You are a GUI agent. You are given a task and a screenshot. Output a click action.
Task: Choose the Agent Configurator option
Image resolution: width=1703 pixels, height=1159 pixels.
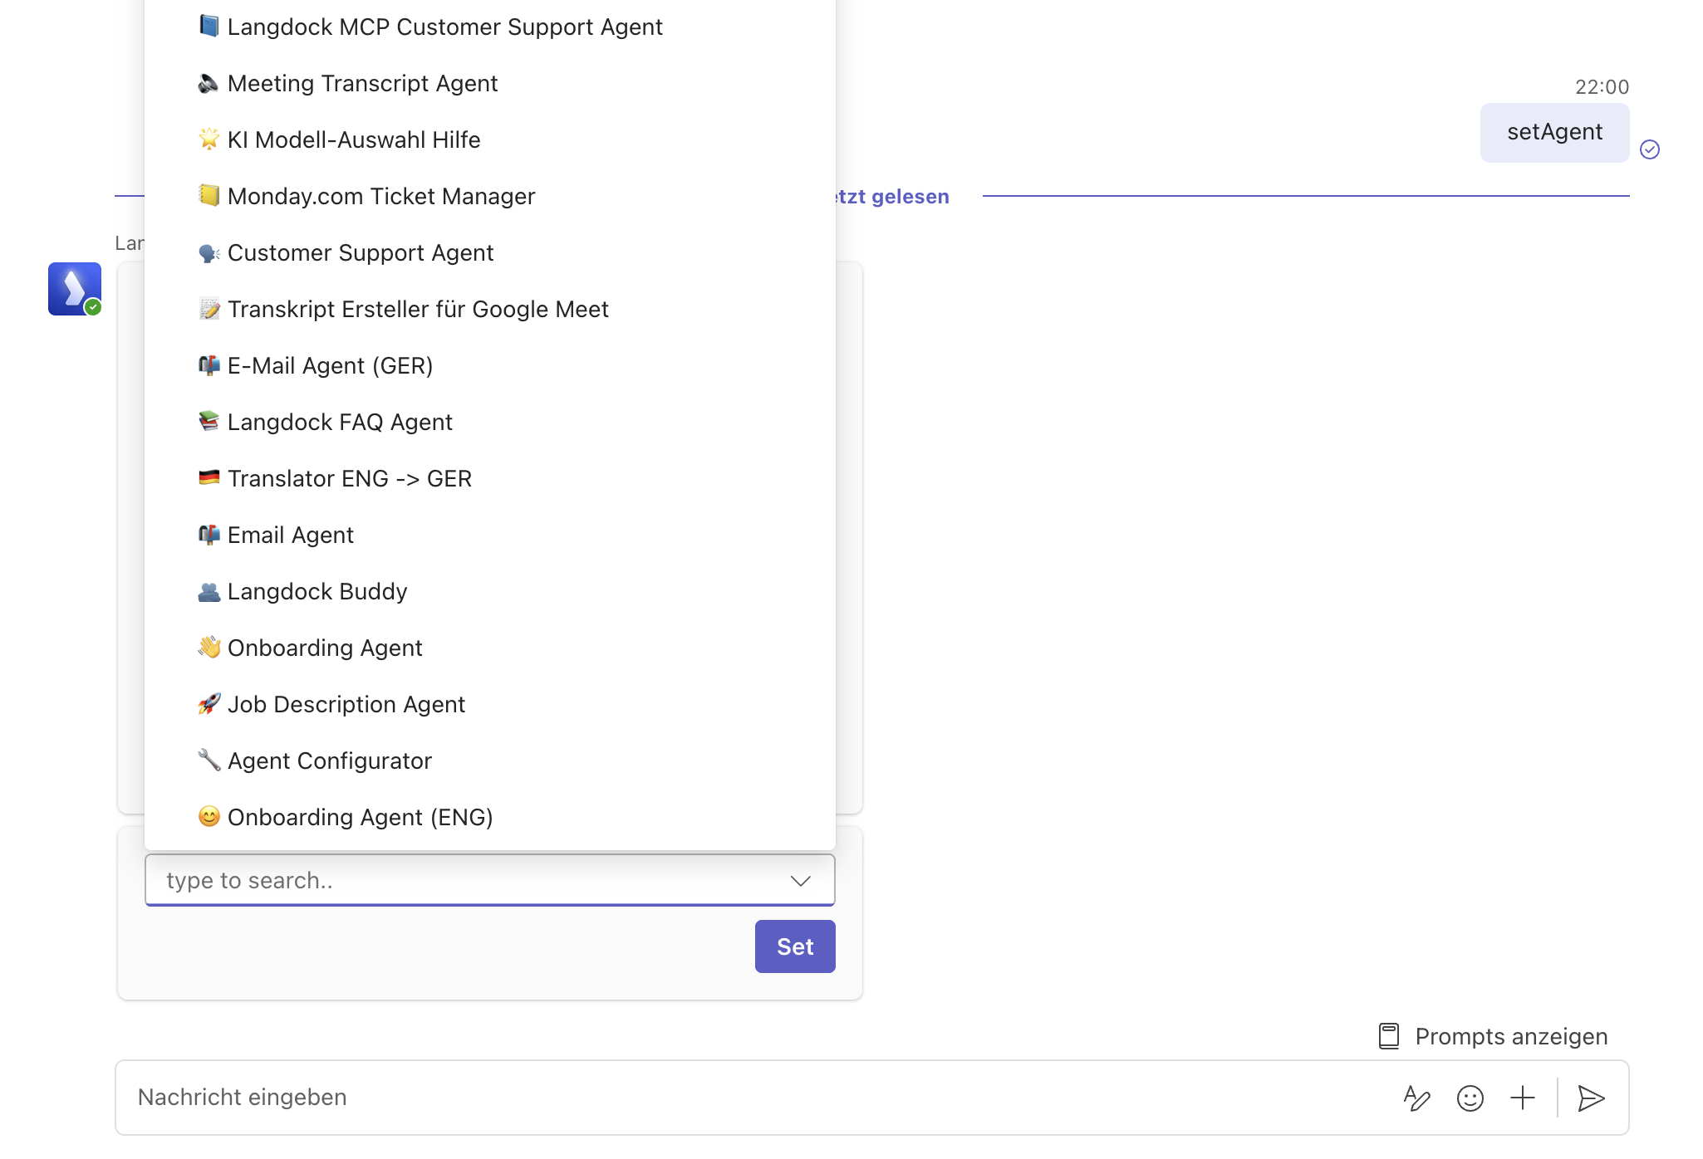(329, 760)
